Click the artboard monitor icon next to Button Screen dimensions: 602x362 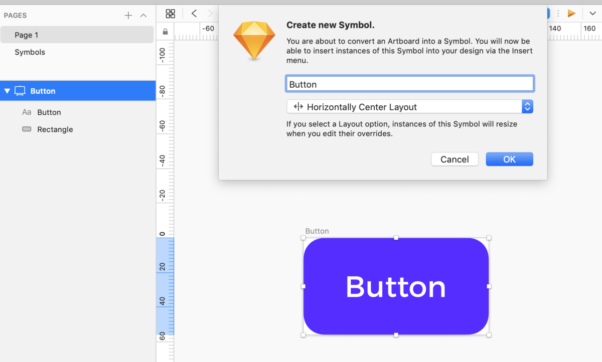tap(20, 91)
